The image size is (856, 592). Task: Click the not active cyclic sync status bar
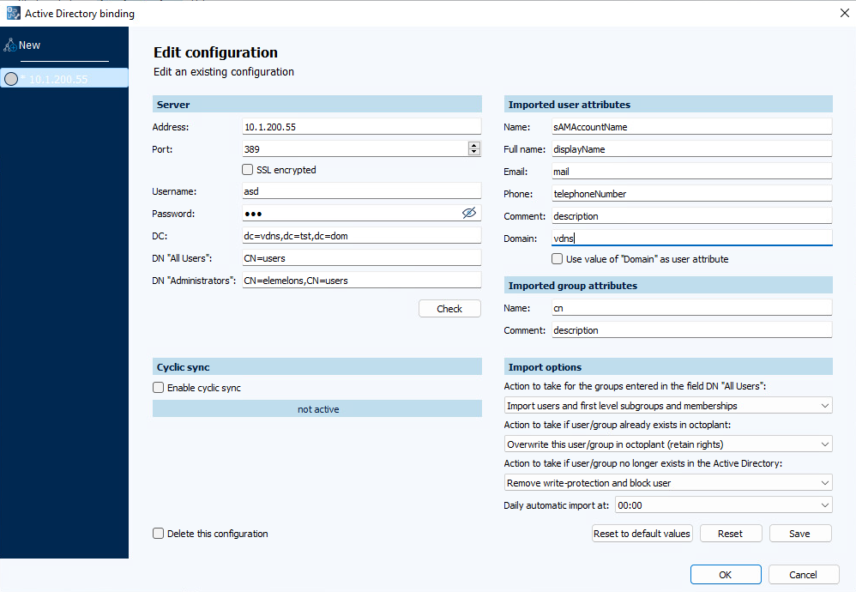tap(317, 408)
